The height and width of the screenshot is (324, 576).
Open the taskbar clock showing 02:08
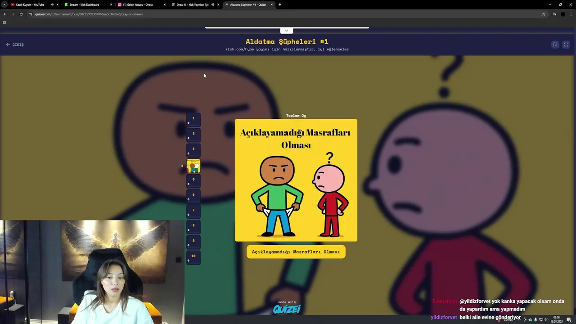(557, 319)
